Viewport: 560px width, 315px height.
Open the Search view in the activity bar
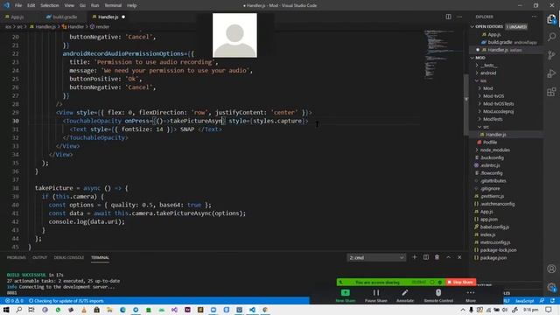click(x=551, y=37)
